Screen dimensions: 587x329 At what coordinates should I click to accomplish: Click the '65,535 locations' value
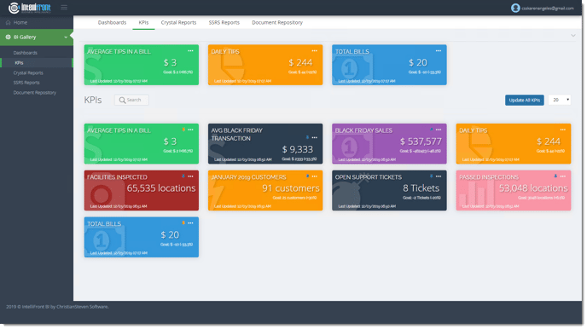coord(161,188)
